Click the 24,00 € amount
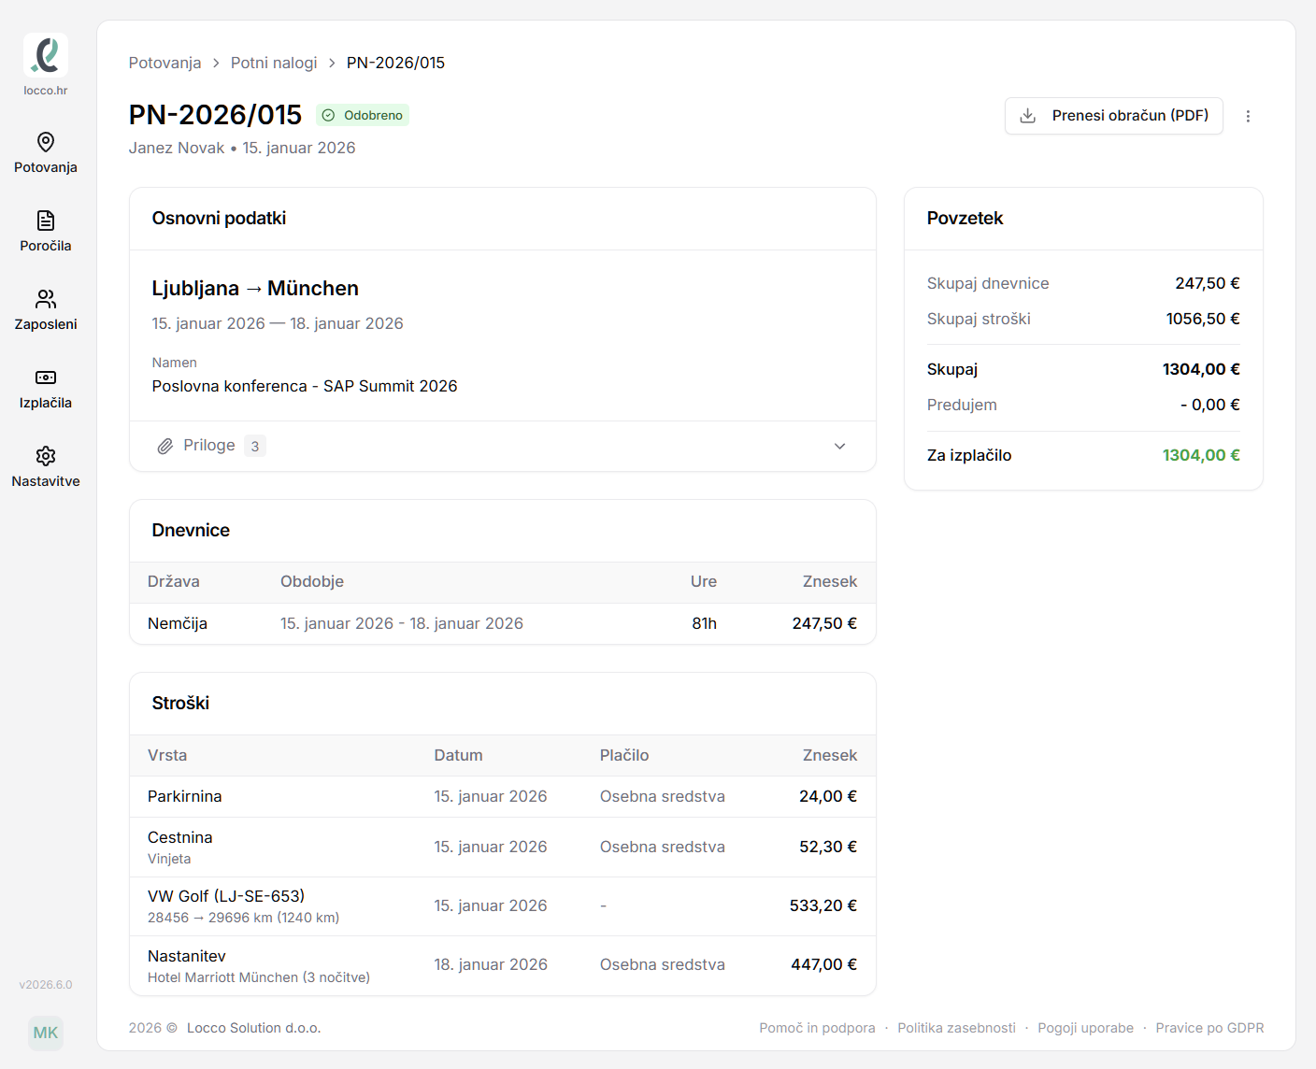This screenshot has width=1316, height=1069. (828, 796)
